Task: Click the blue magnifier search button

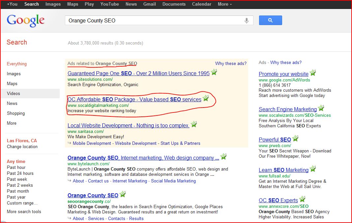Action: 270,20
